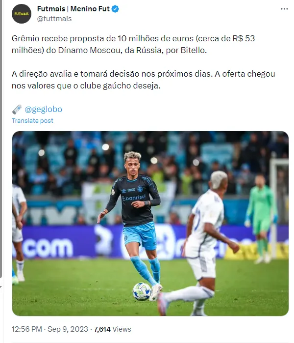The height and width of the screenshot is (343, 294).
Task: Open the attached football match photo
Action: click(150, 224)
